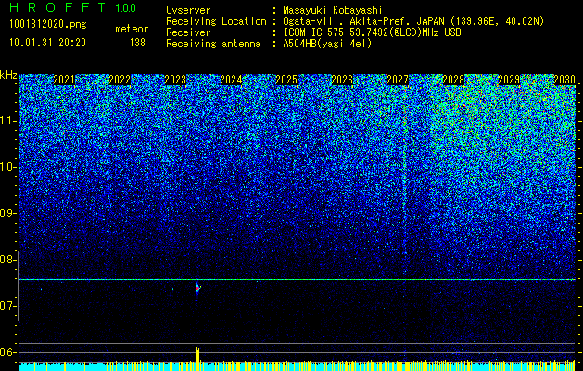Click the meteor count value 138
This screenshot has height=371, width=583.
point(137,43)
